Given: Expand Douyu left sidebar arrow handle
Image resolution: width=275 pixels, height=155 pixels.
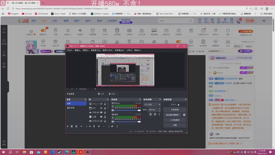Looking at the screenshot, I should [8, 87].
